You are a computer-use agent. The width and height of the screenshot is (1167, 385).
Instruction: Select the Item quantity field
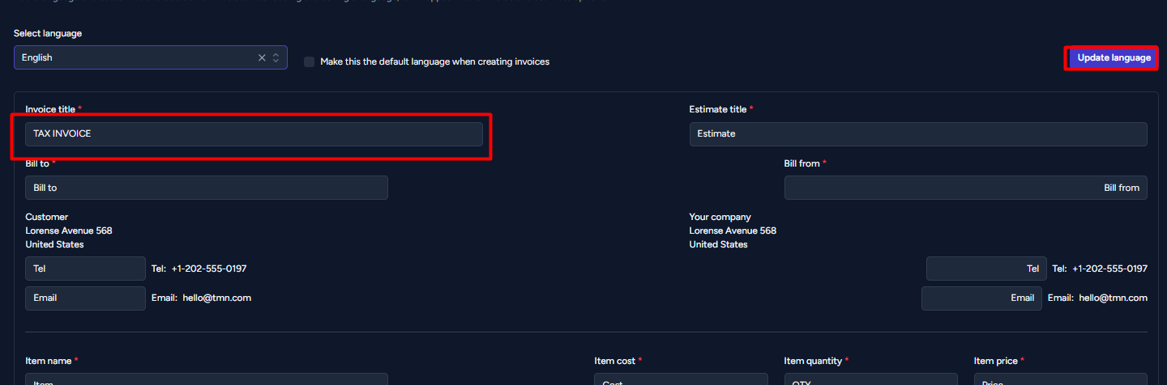871,379
